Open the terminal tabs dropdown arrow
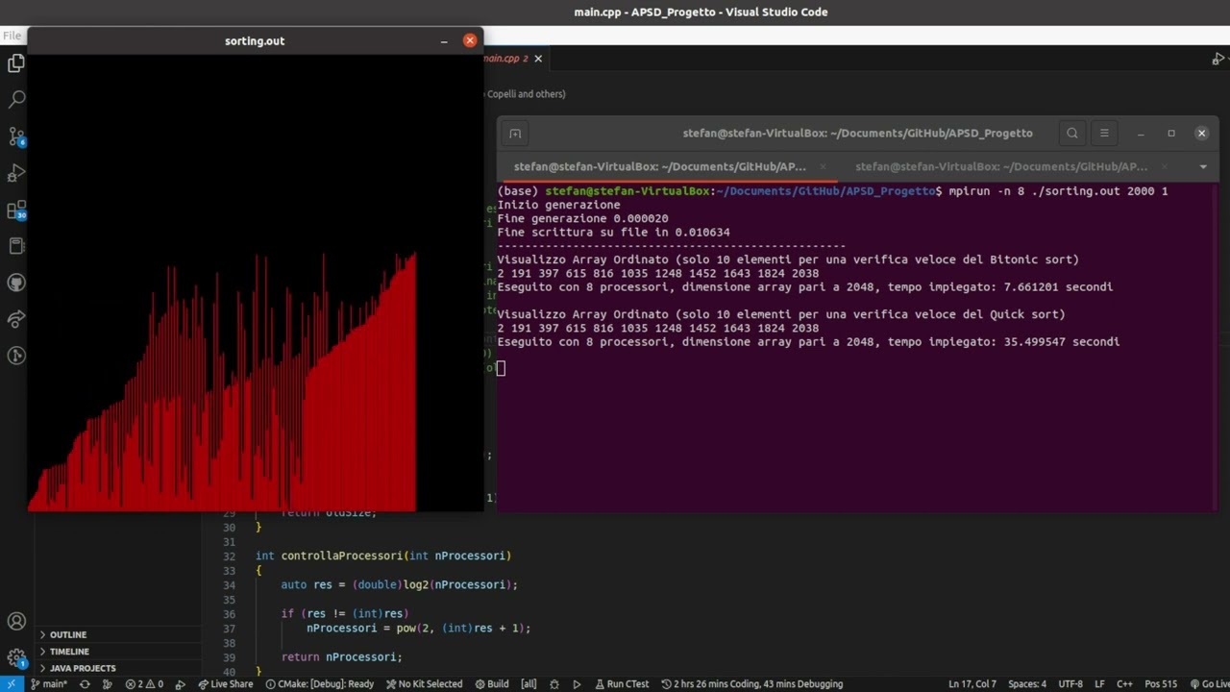This screenshot has width=1230, height=692. [x=1203, y=166]
